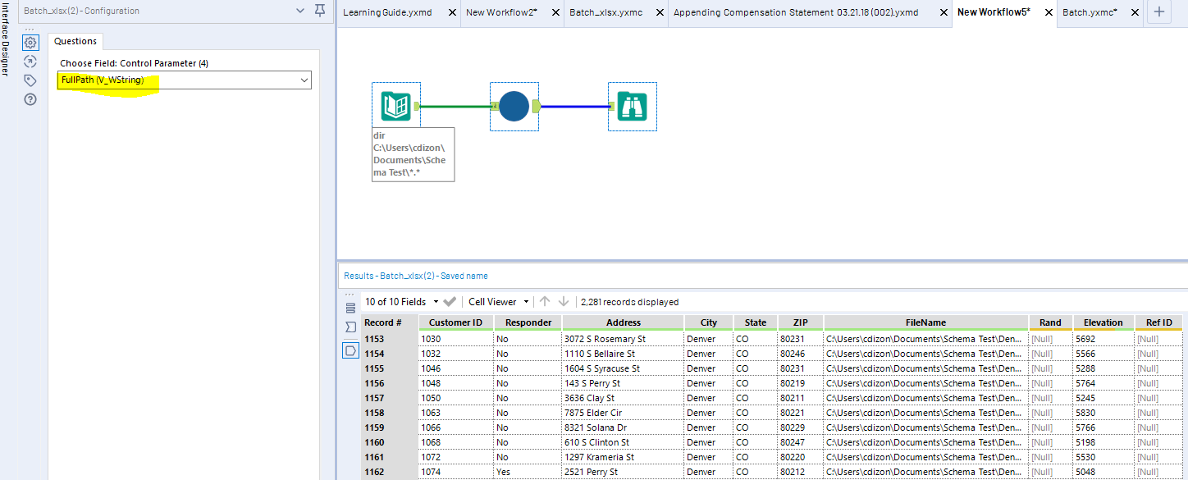Switch to Test view in Interface Designer
Image resolution: width=1188 pixels, height=480 pixels.
click(30, 61)
